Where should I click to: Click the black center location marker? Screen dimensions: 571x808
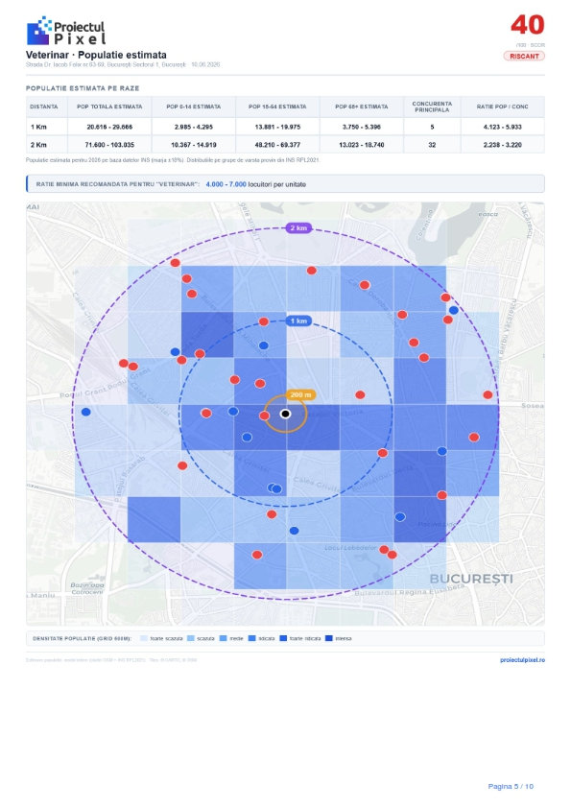(x=286, y=414)
